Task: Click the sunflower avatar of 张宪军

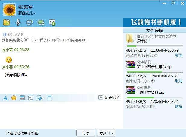Action: point(9,10)
